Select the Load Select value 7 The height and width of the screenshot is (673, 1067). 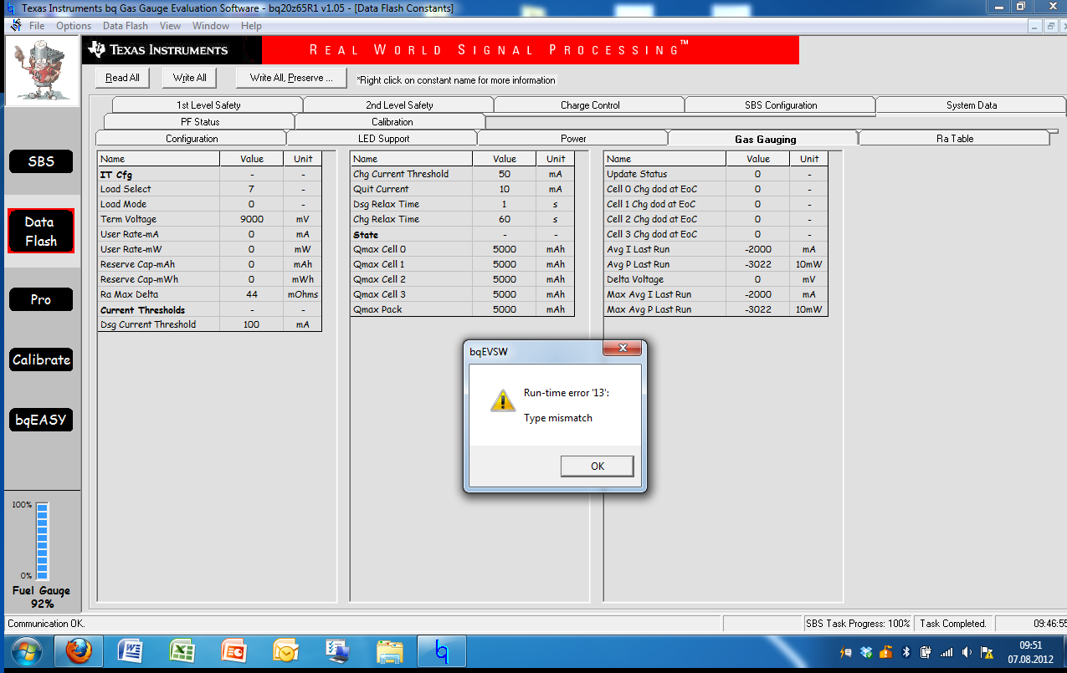tap(251, 189)
